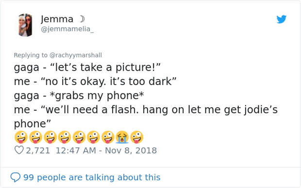Like the tweet with the heart icon
The width and height of the screenshot is (301, 188).
tap(19, 150)
